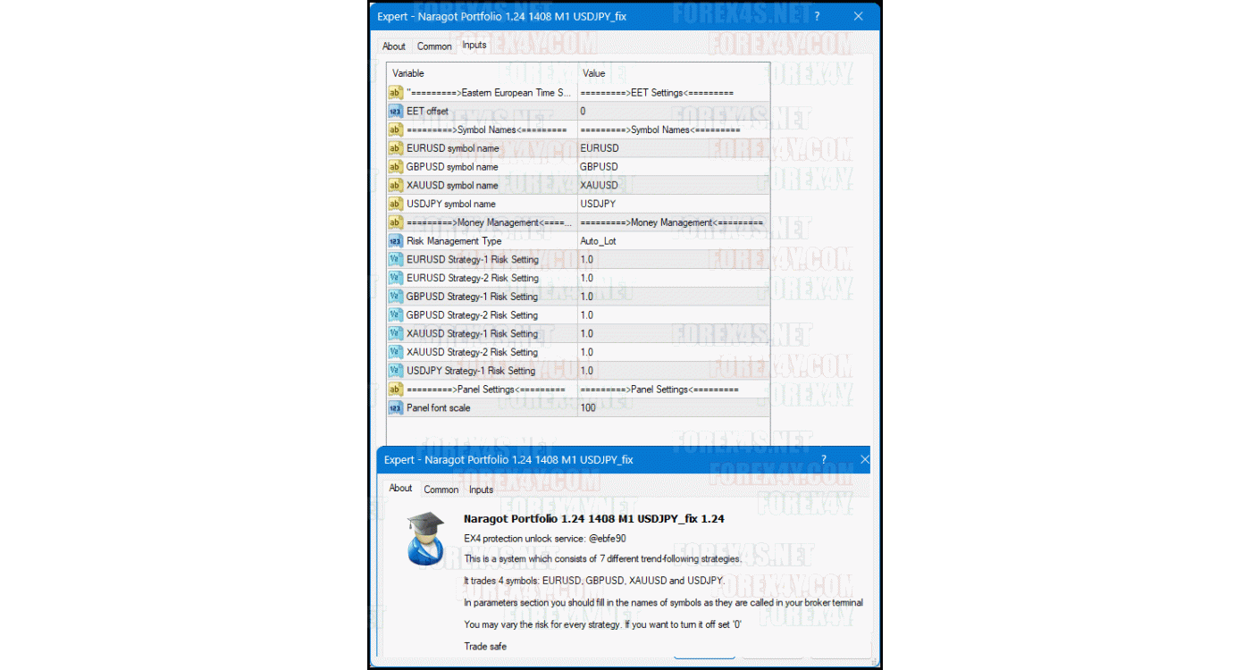1251x670 pixels.
Task: Click the Panel font scale row icon
Action: point(395,408)
